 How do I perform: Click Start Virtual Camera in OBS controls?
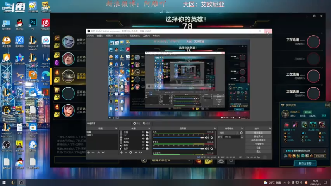[x=258, y=140]
